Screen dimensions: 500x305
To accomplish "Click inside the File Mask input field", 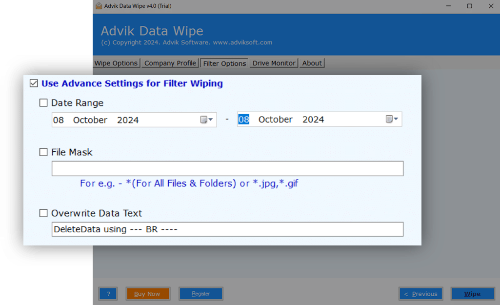I will [227, 168].
